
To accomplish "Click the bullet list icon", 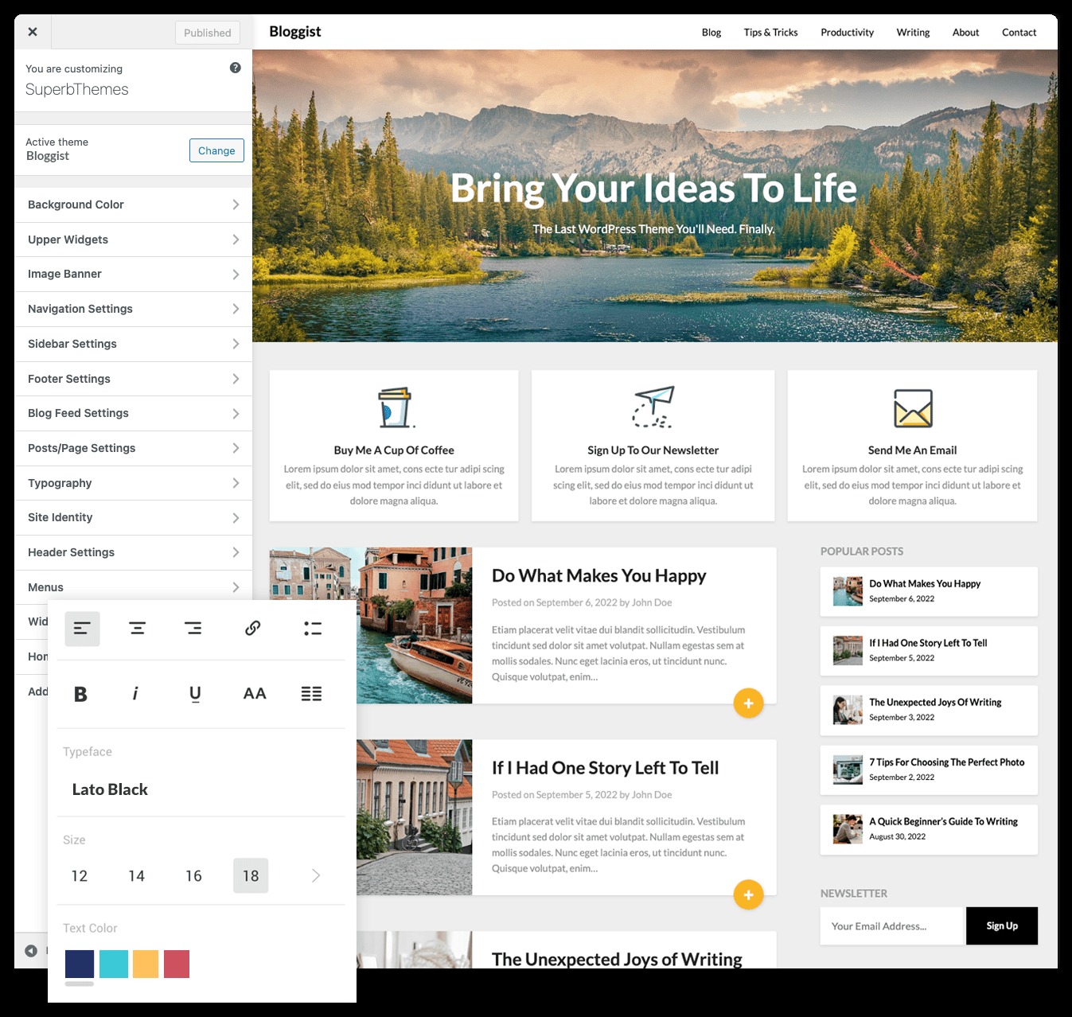I will 313,629.
